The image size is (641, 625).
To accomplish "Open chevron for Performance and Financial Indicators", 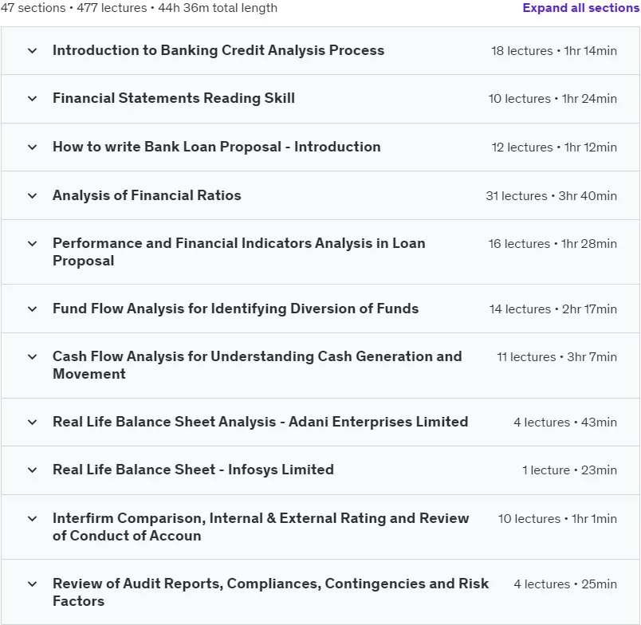I will click(33, 244).
